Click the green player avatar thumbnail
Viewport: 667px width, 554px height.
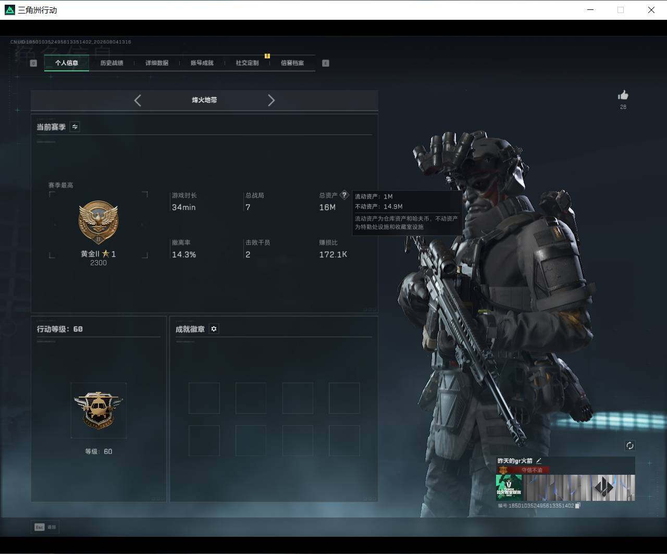coord(509,487)
